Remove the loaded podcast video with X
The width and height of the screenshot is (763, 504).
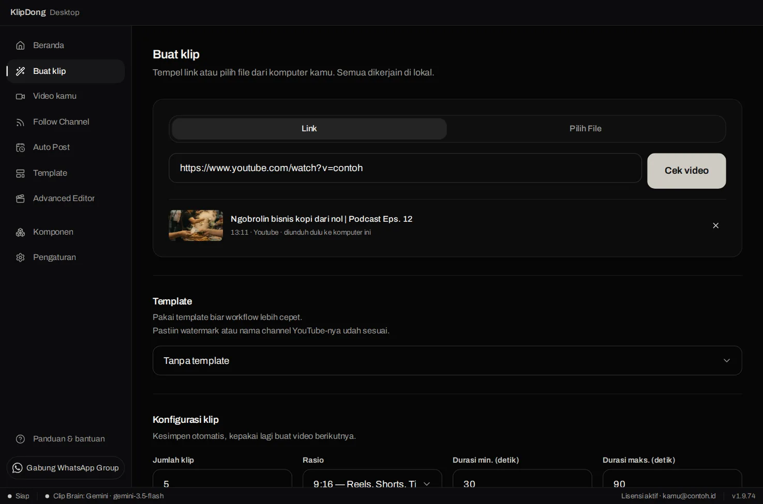715,225
